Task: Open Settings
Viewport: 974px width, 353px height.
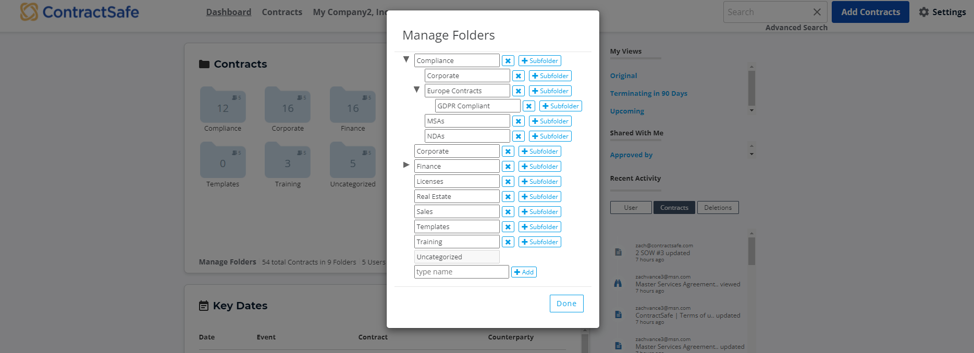Action: click(x=942, y=12)
